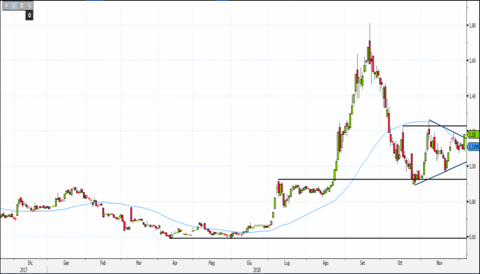Open the list icon in chart toolbar

(x=22, y=5)
